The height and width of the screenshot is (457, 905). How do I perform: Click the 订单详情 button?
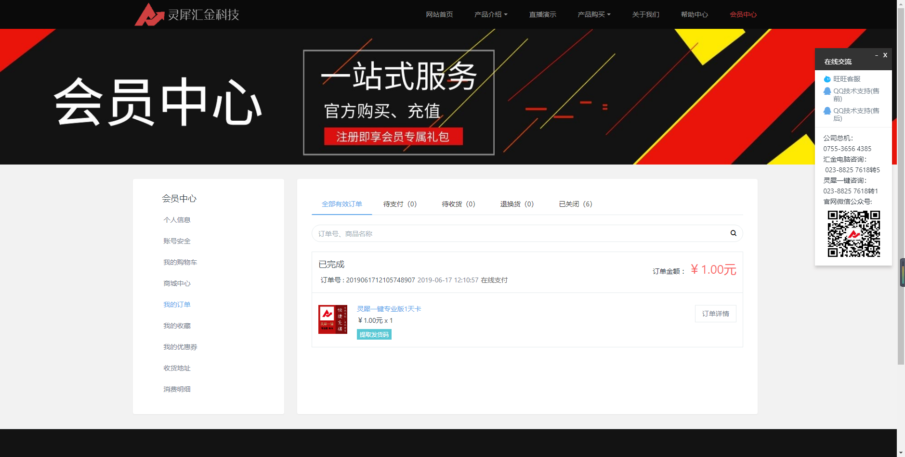[715, 313]
